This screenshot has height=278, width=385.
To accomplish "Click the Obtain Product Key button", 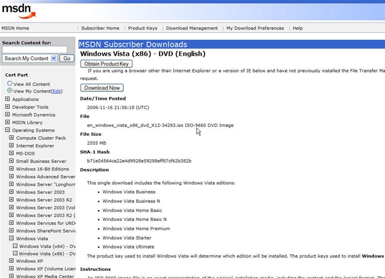I will click(x=106, y=64).
